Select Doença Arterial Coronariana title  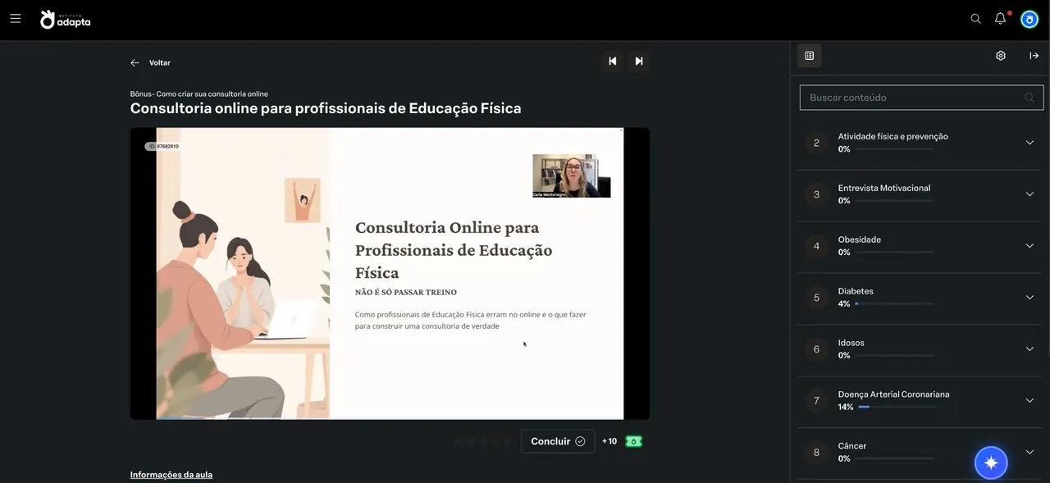(x=893, y=394)
